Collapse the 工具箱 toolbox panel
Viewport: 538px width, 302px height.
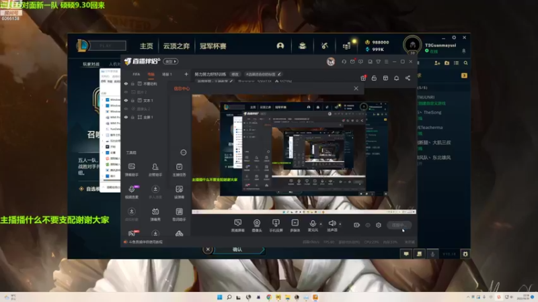pyautogui.click(x=184, y=152)
